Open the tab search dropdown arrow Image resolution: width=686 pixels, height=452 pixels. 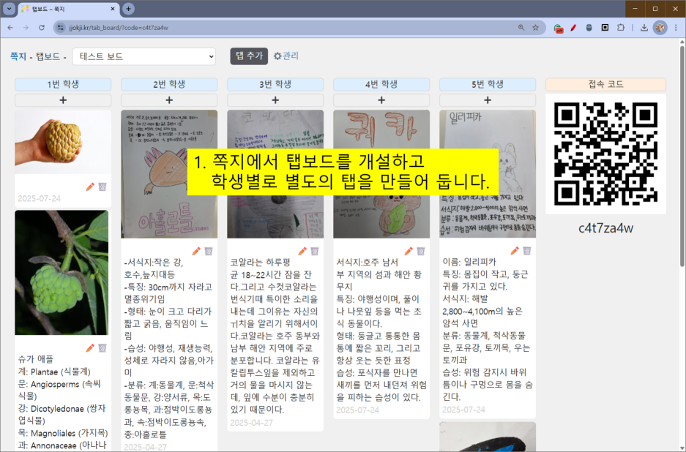pyautogui.click(x=9, y=9)
